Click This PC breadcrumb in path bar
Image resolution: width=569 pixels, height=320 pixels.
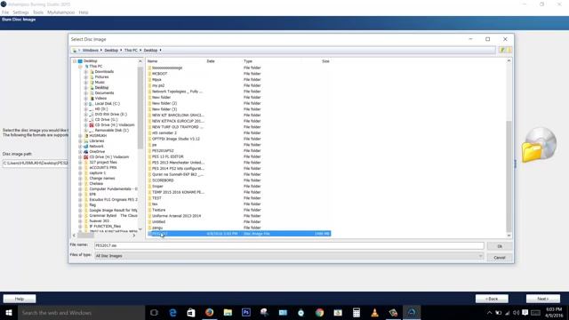tap(131, 50)
